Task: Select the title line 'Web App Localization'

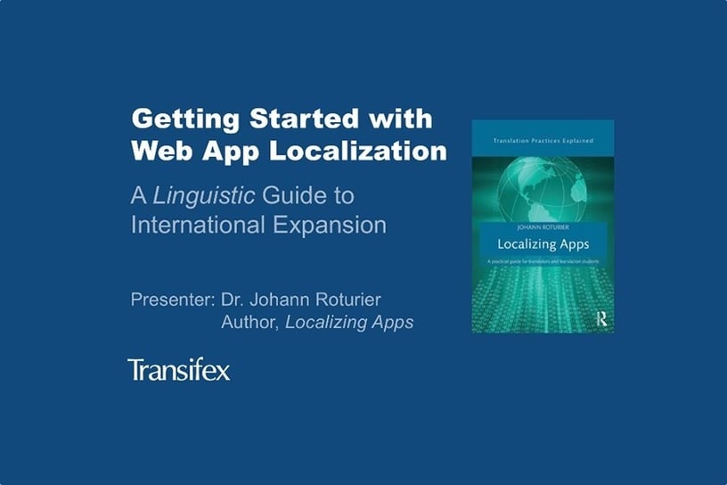Action: pyautogui.click(x=289, y=151)
